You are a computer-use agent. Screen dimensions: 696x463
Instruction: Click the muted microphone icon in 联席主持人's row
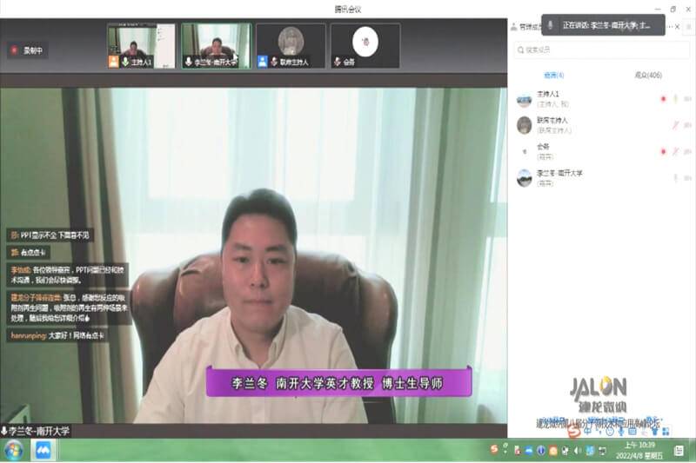(674, 125)
